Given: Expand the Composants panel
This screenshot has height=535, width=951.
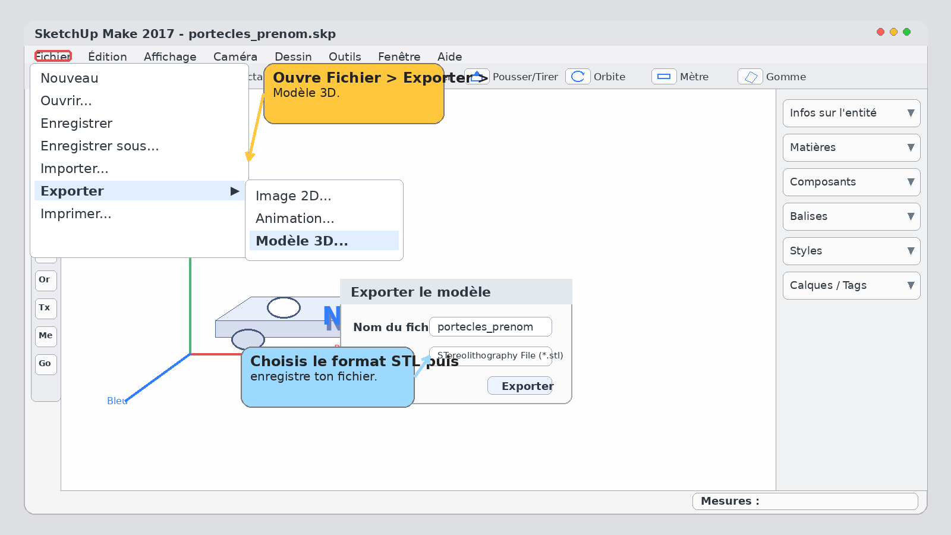Looking at the screenshot, I should [851, 182].
